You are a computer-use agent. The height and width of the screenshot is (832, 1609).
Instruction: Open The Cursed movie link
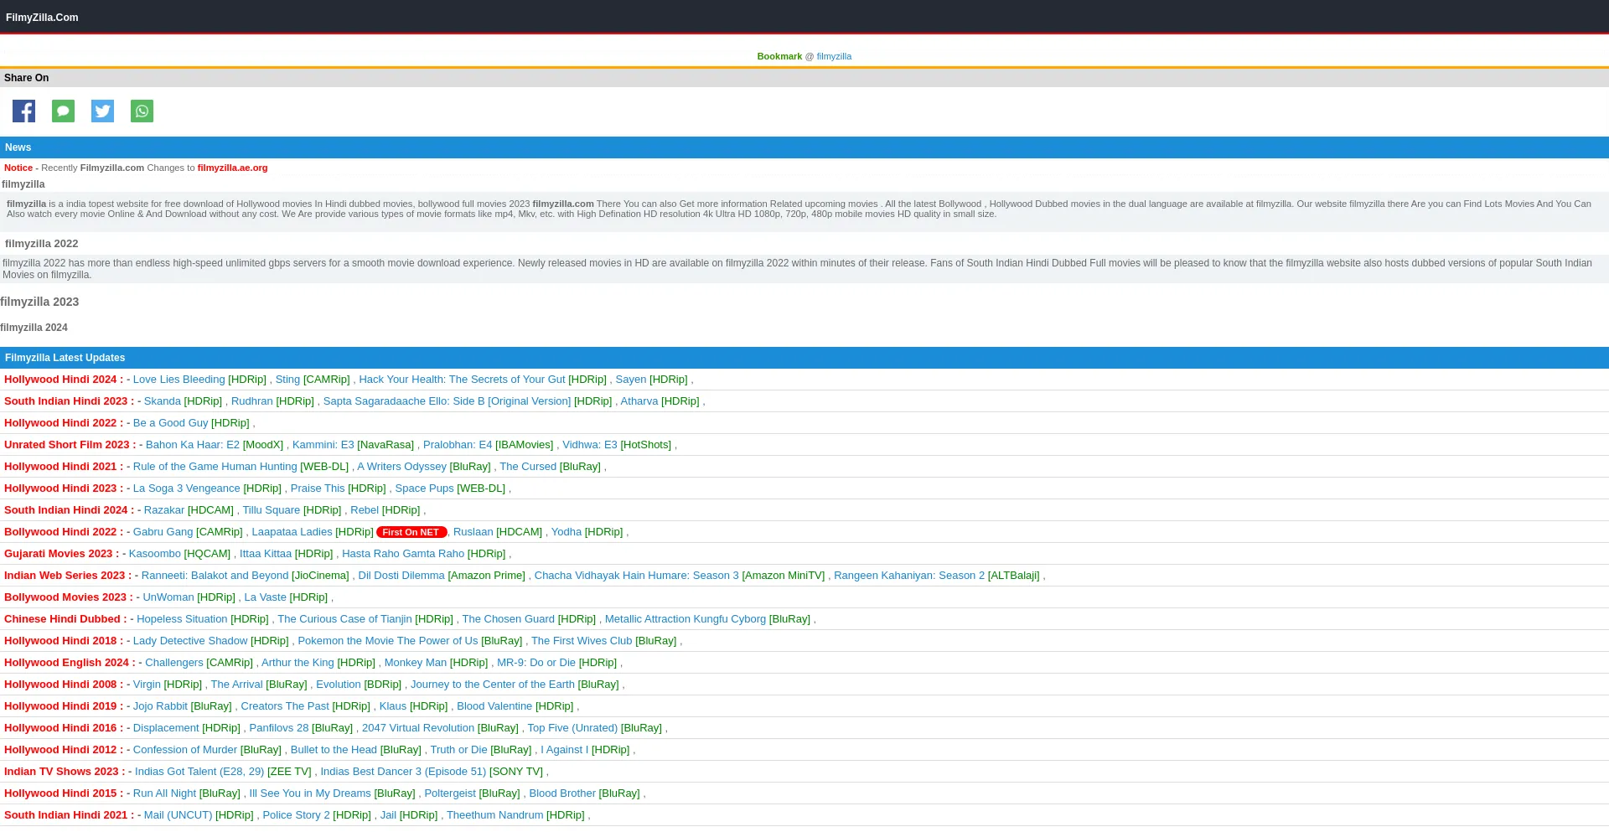528,467
